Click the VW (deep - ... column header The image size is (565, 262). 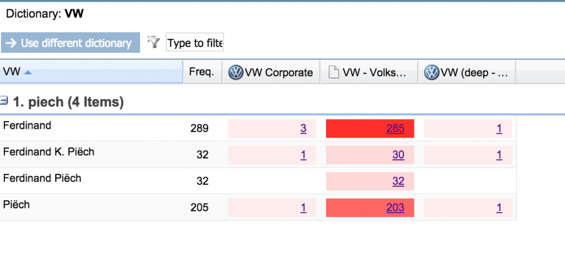pyautogui.click(x=467, y=72)
